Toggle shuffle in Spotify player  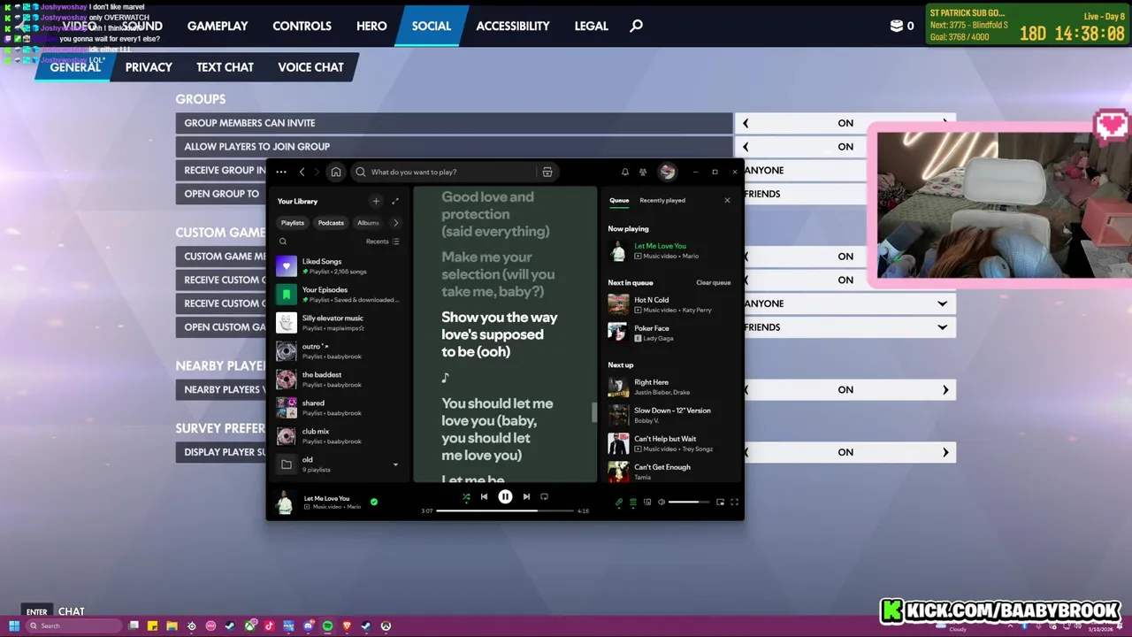(x=466, y=496)
